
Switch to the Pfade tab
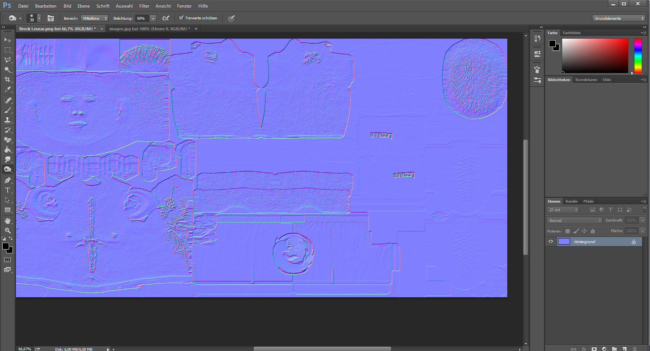588,201
